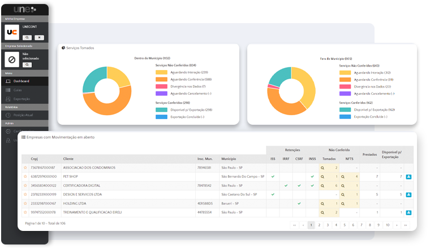Clear the UNECONT company with the X button
Image resolution: width=430 pixels, height=249 pixels.
point(39,37)
